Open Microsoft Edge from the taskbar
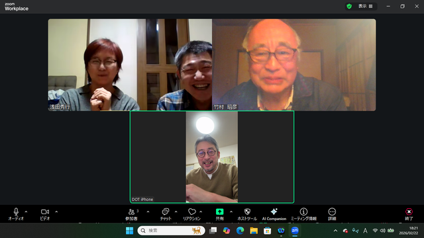424x238 pixels. coord(240,231)
